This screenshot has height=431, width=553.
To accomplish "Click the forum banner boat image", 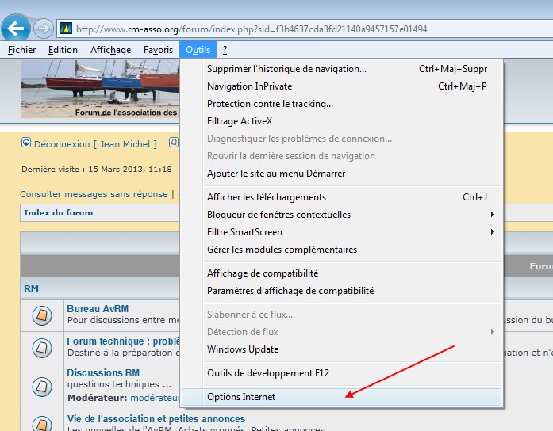I will click(101, 89).
